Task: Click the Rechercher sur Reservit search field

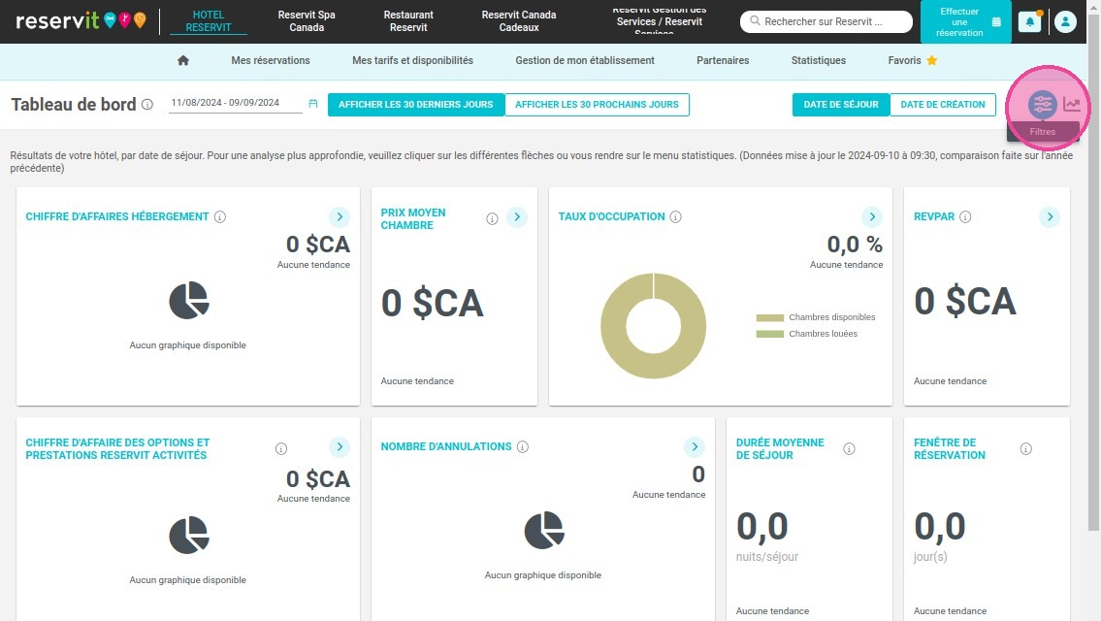Action: pyautogui.click(x=826, y=21)
